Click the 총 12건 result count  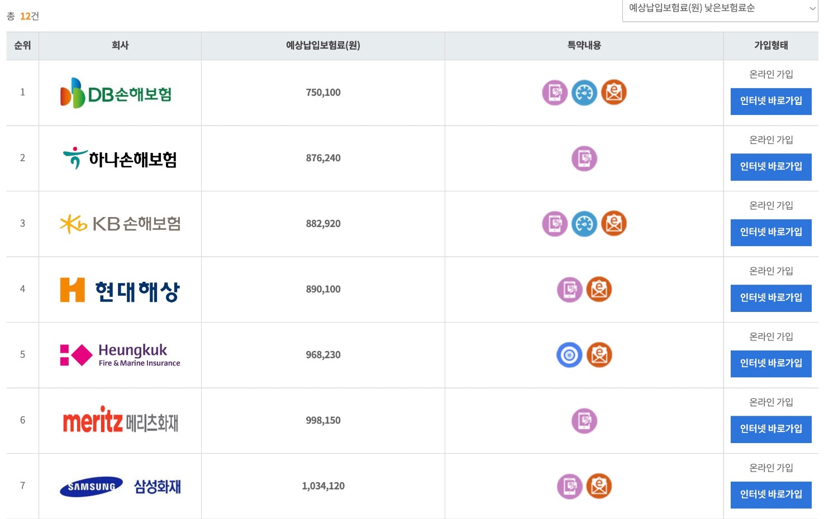point(23,16)
